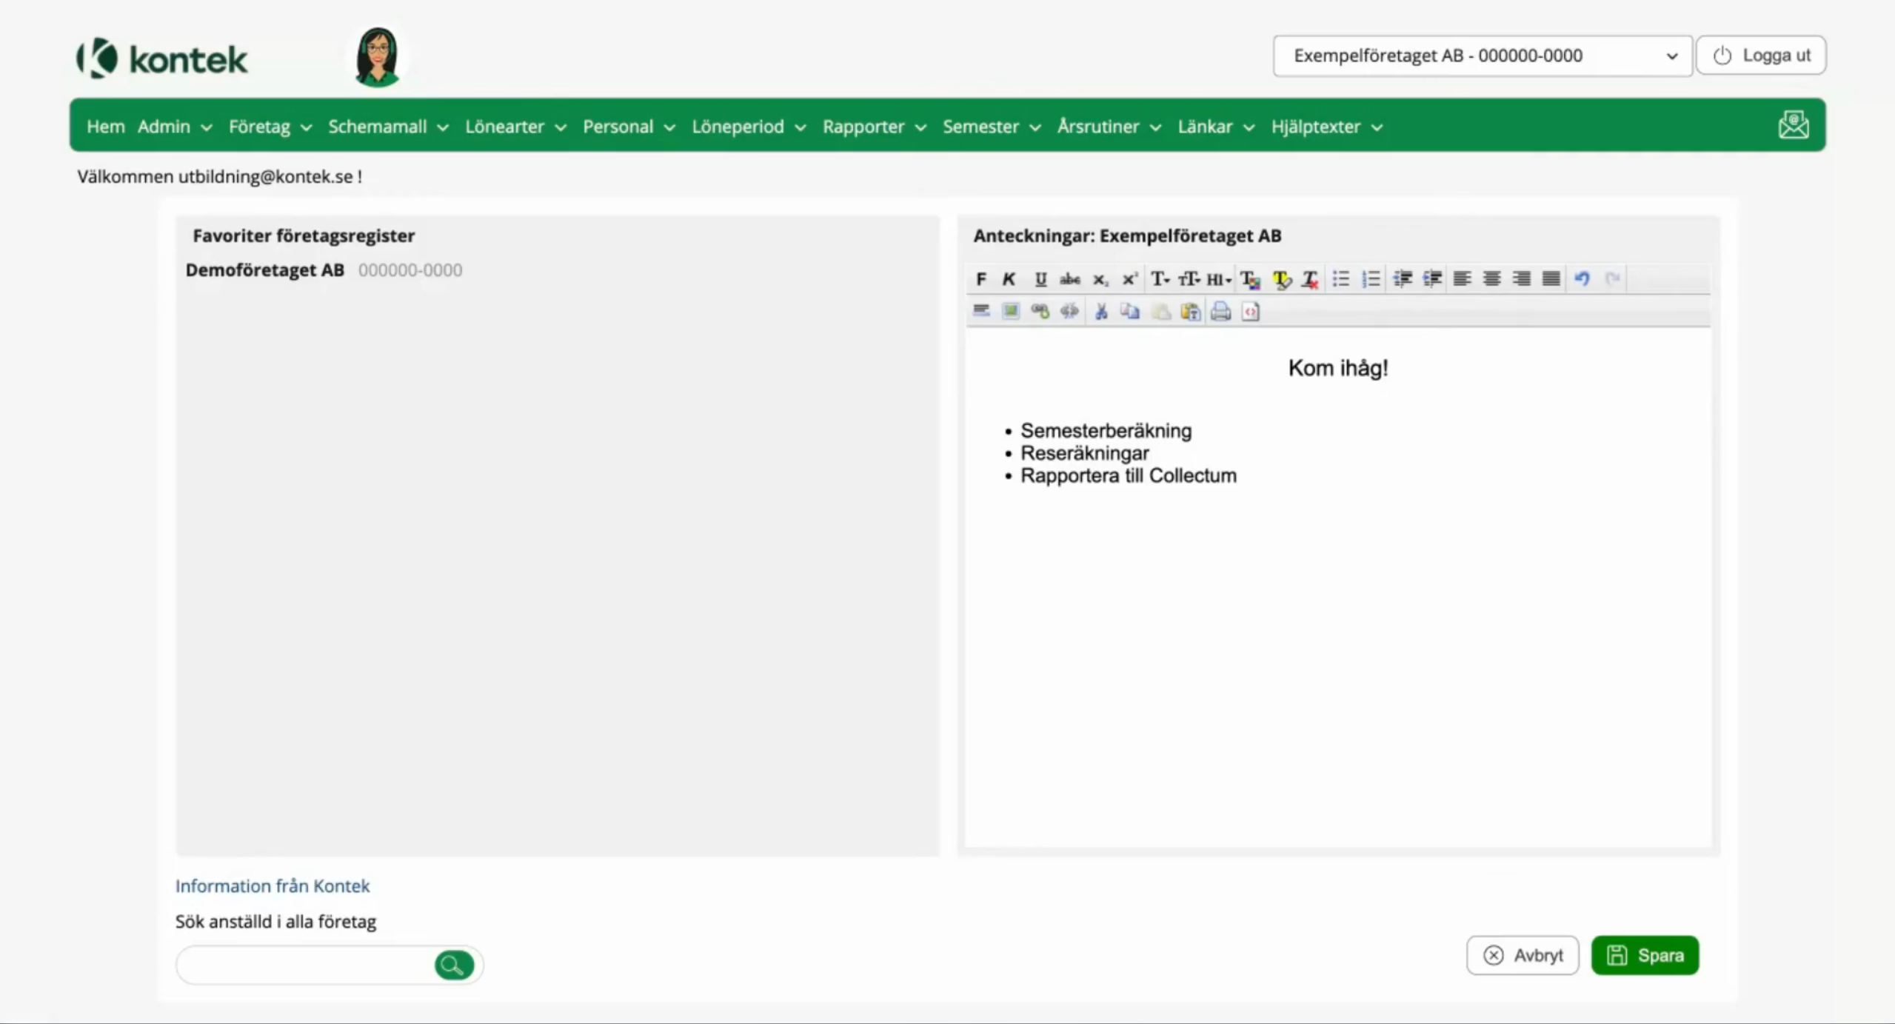Increase indent of the paragraph

1432,279
